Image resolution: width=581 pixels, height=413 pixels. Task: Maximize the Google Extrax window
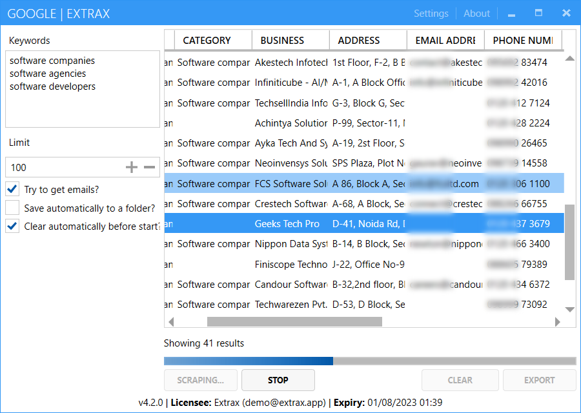pos(539,13)
